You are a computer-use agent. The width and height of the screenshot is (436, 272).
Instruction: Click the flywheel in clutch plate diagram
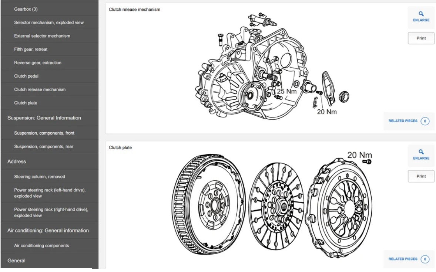click(208, 204)
